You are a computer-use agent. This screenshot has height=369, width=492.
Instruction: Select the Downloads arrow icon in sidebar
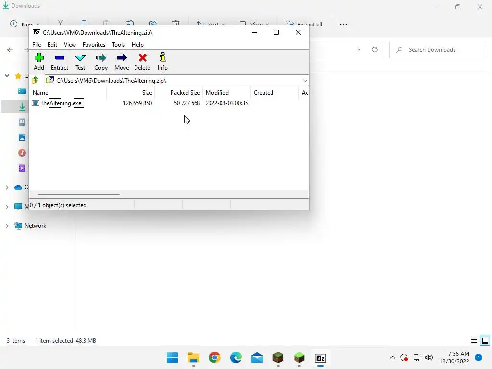(x=22, y=107)
